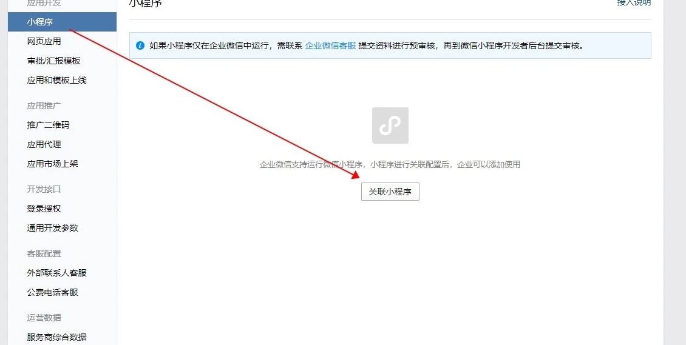Screen dimensions: 686x345
Task: Open the 企业微信客服 link
Action: 330,45
